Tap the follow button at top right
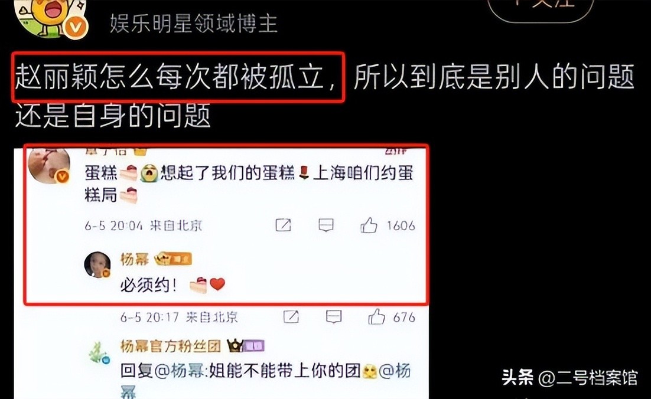Screen dimensions: 651x399 point(541,8)
